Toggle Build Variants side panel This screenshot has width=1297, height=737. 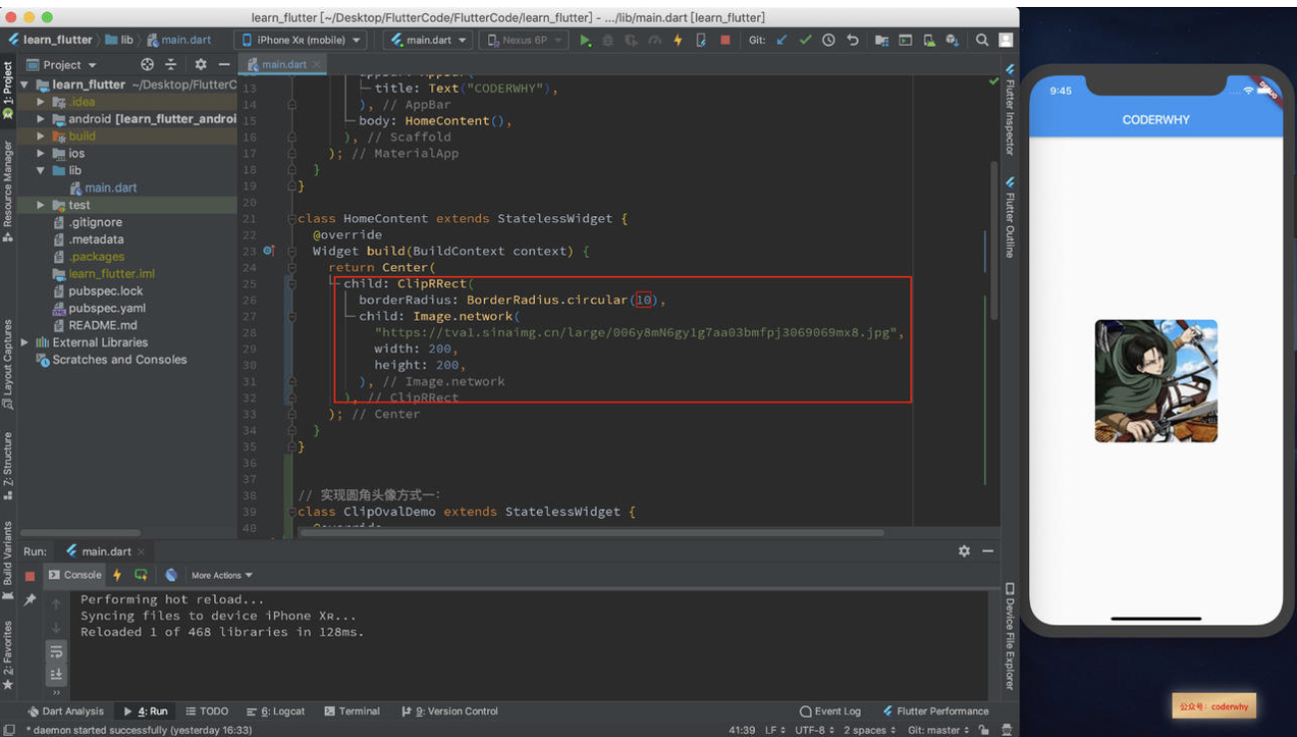pos(8,560)
